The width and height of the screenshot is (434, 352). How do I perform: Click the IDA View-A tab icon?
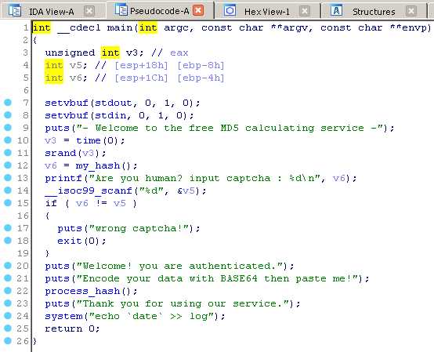14,11
